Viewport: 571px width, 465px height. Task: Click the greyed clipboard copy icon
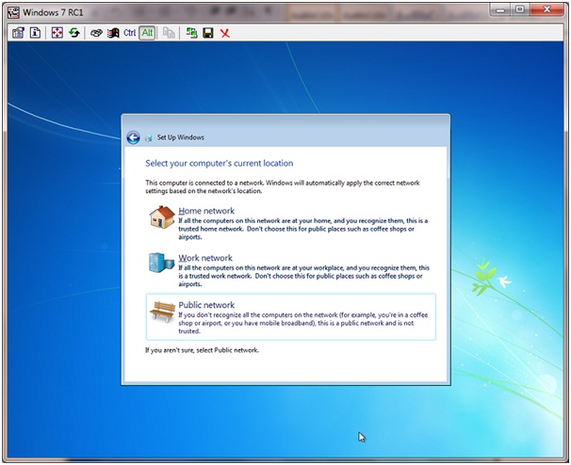169,33
